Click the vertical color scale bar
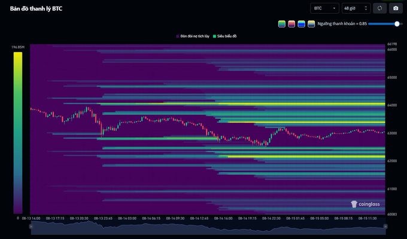Screen dimensions: 407x239 pyautogui.click(x=18, y=133)
